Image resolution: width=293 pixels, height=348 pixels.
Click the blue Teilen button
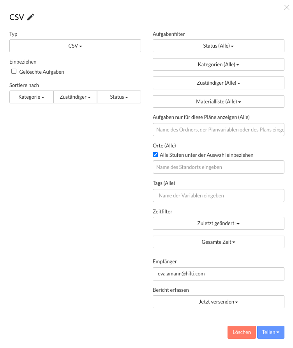pos(270,332)
